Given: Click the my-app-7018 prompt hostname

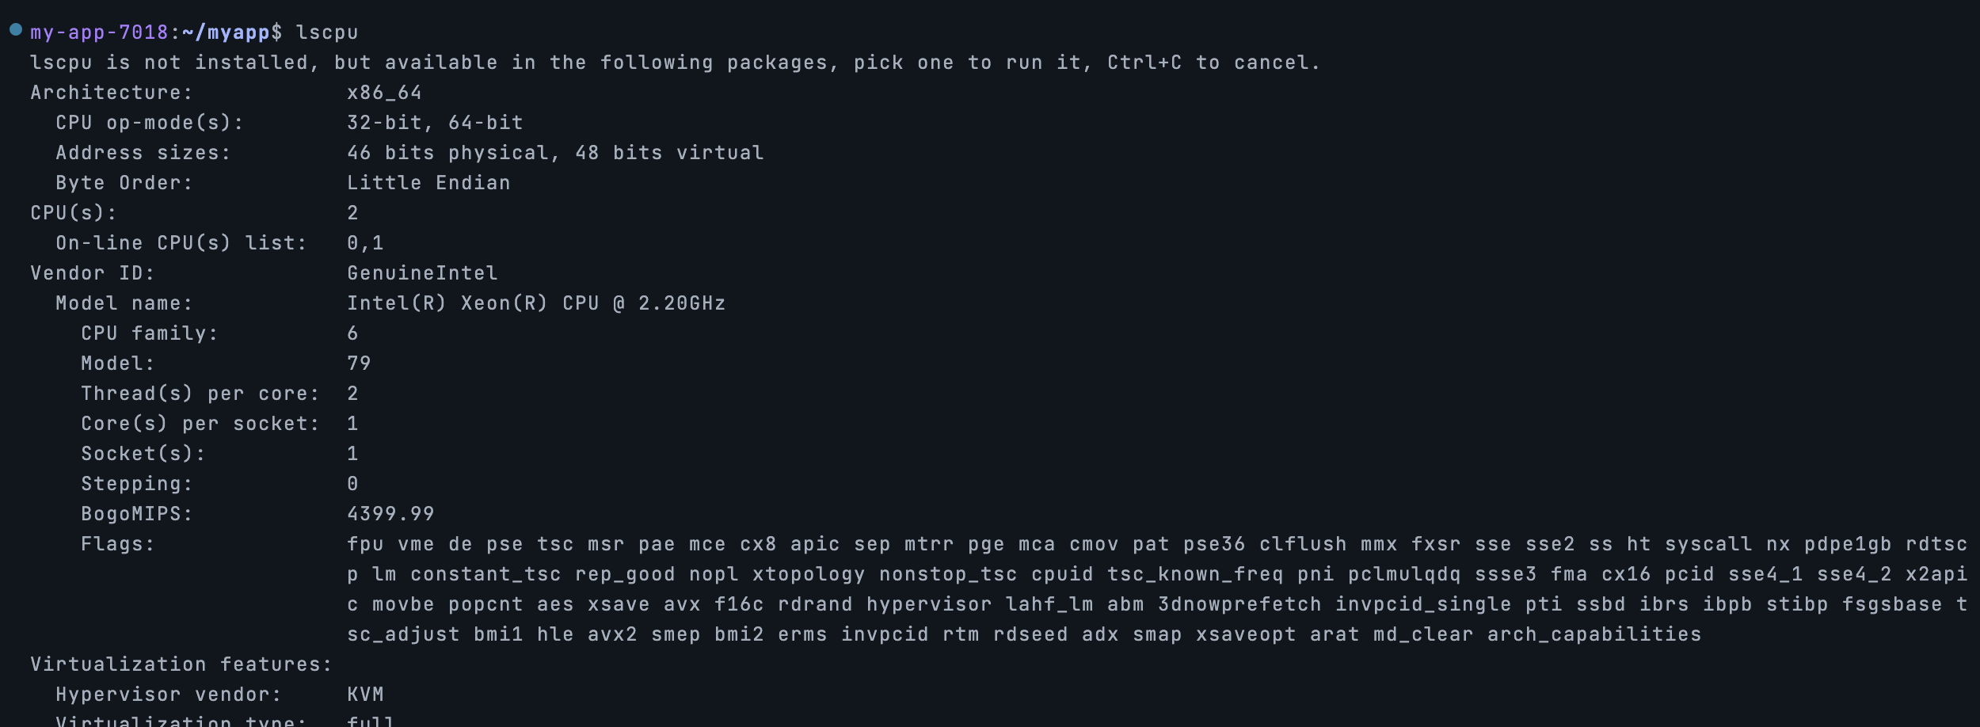Looking at the screenshot, I should pyautogui.click(x=99, y=32).
